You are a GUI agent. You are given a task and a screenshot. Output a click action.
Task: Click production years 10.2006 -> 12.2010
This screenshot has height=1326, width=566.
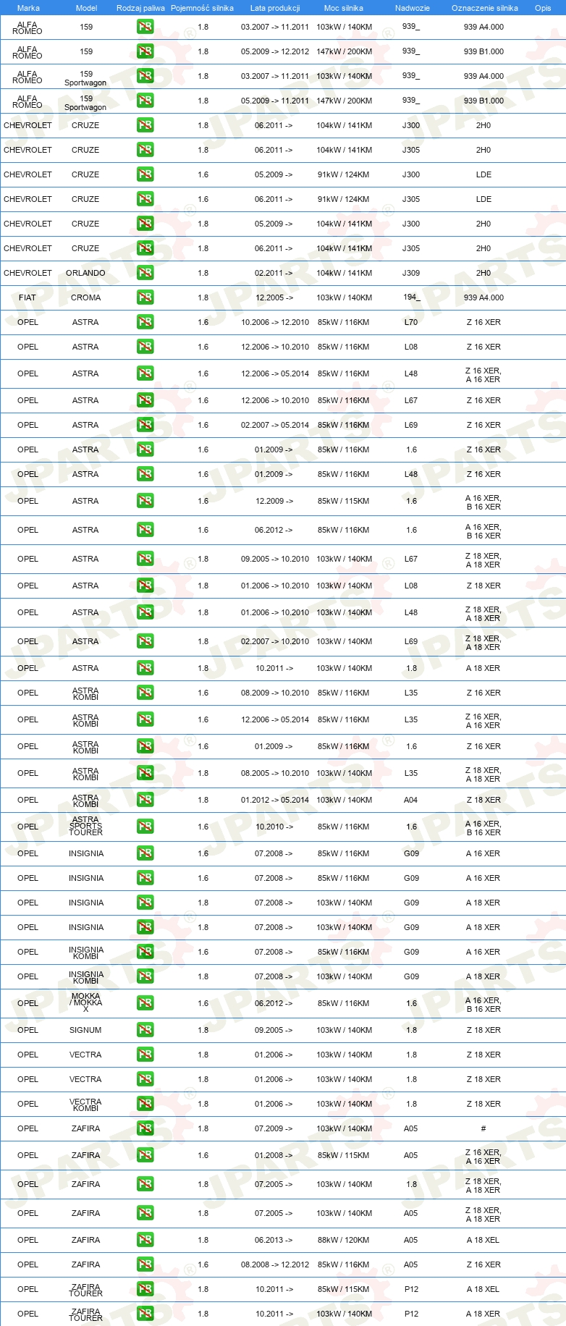[x=275, y=322]
